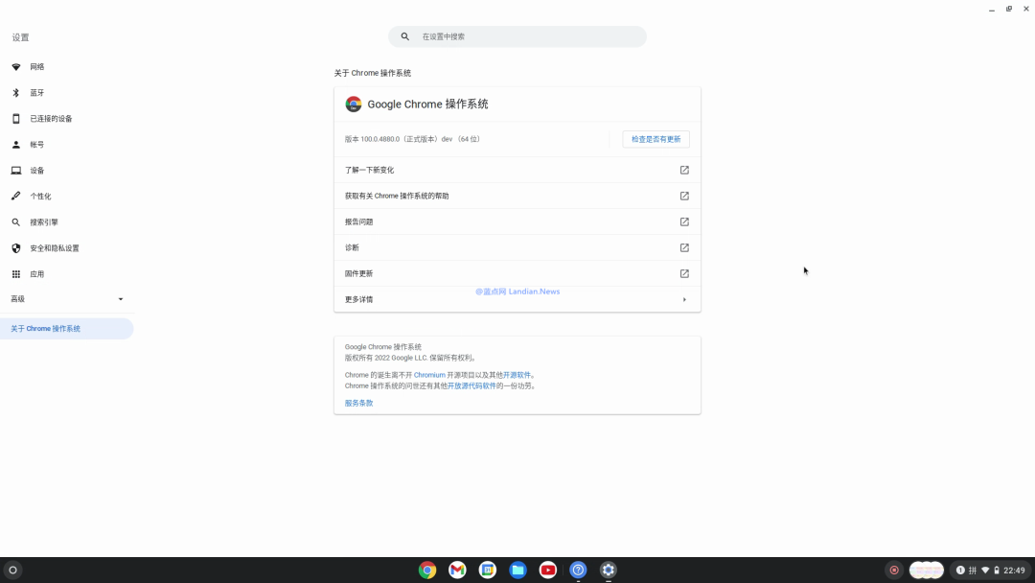
Task: Click the external link icon beside 报告问题
Action: click(x=683, y=221)
